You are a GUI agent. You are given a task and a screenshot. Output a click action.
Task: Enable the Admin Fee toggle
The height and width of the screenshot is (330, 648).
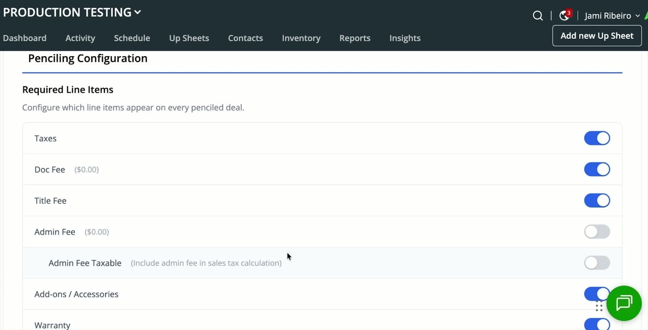click(x=597, y=232)
